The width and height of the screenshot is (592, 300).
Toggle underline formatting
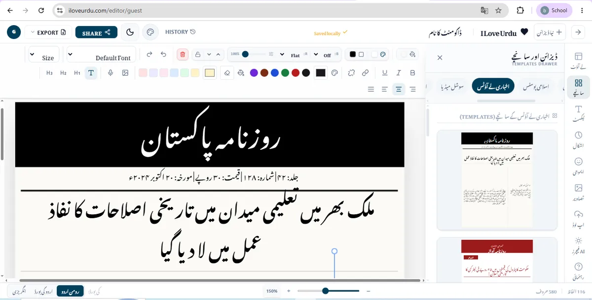(x=385, y=73)
